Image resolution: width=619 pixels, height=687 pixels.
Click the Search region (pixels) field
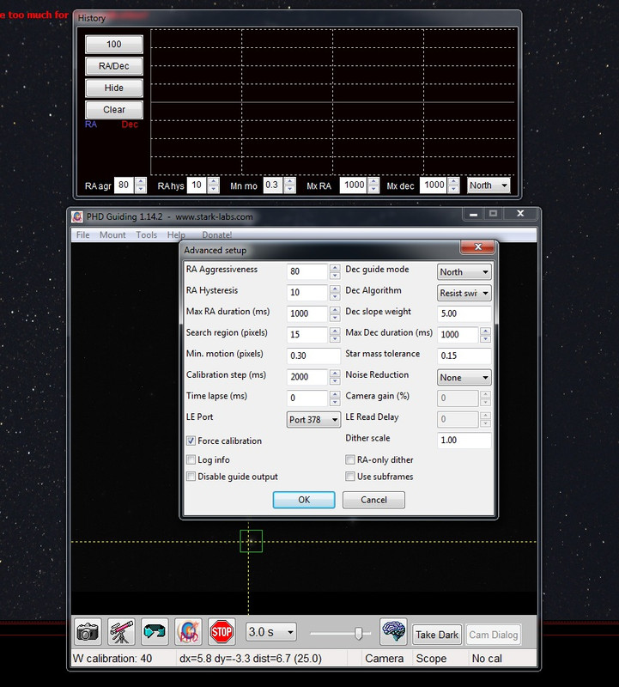[x=307, y=334]
